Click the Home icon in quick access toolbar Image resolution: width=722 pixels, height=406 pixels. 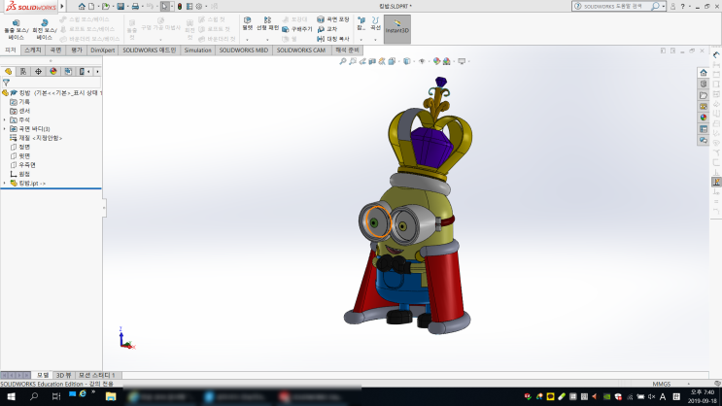(82, 7)
